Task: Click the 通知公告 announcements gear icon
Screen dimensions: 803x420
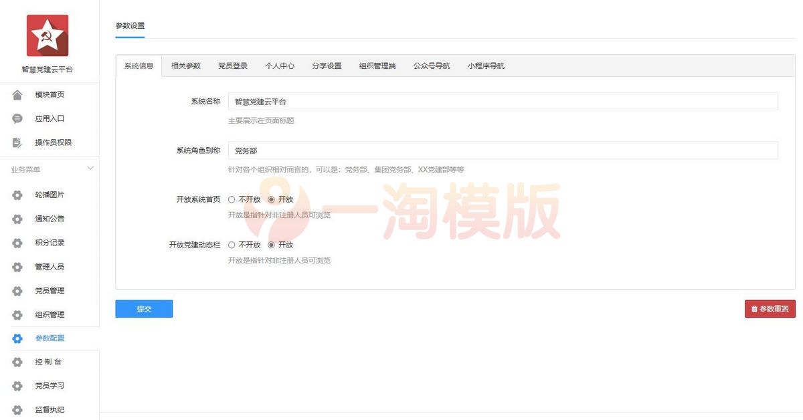Action: click(x=17, y=219)
